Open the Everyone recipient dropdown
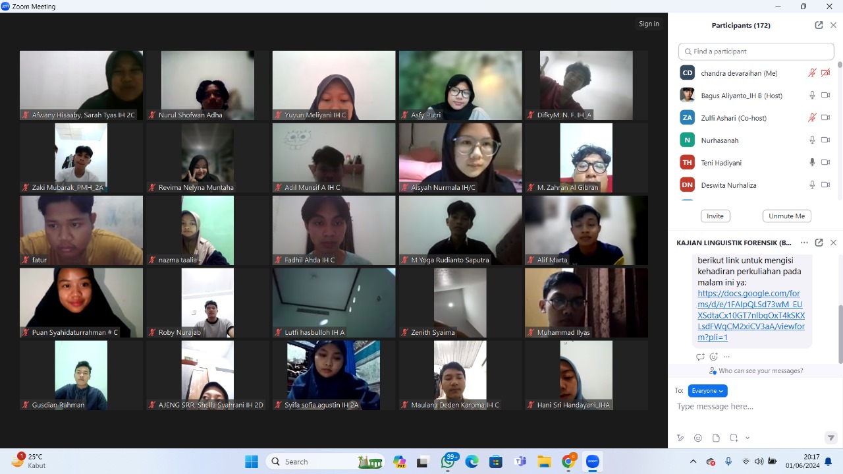843x474 pixels. tap(707, 391)
